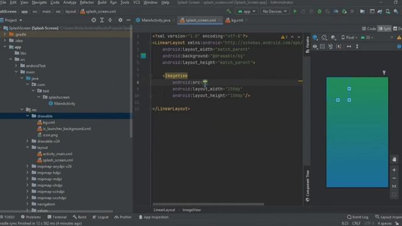Click the Project Structure folder icon
The width and height of the screenshot is (402, 226).
coord(362,11)
